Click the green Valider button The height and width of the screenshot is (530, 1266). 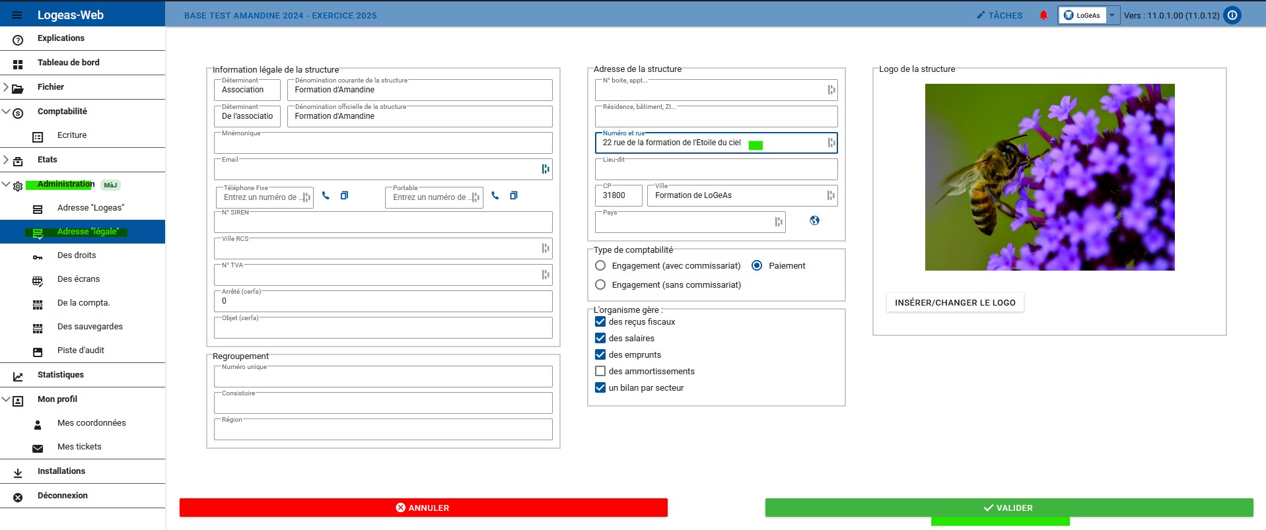pos(1008,508)
